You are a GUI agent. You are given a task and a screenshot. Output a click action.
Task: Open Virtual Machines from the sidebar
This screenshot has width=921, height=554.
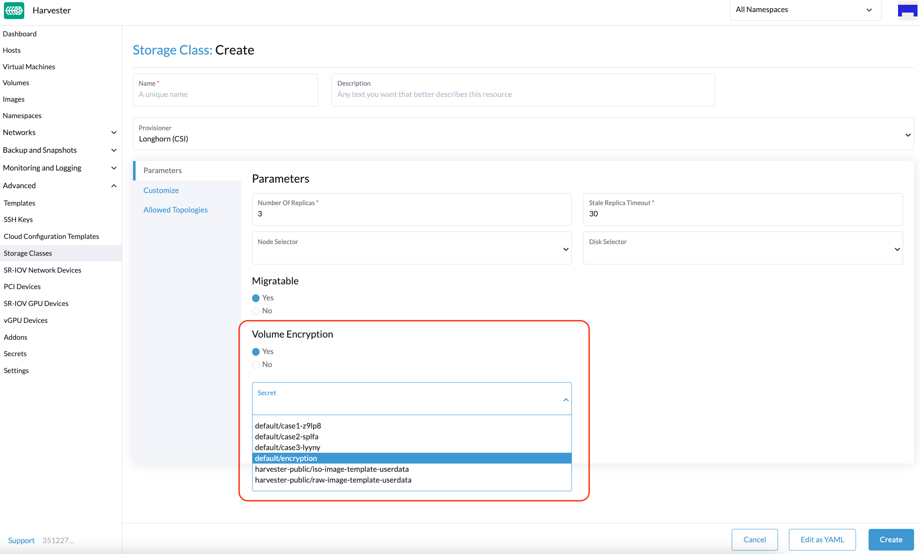[29, 66]
